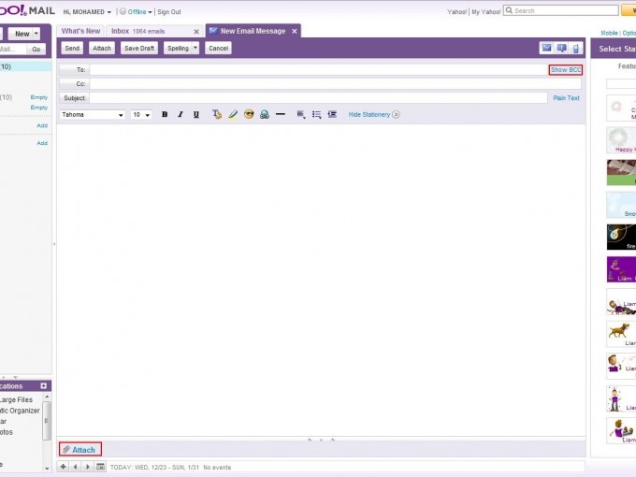Open the Spelling dropdown arrow
Screen dimensions: 636x477
point(195,48)
